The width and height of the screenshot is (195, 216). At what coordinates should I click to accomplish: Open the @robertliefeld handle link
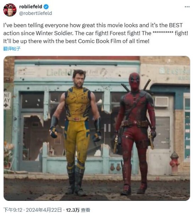[35, 13]
